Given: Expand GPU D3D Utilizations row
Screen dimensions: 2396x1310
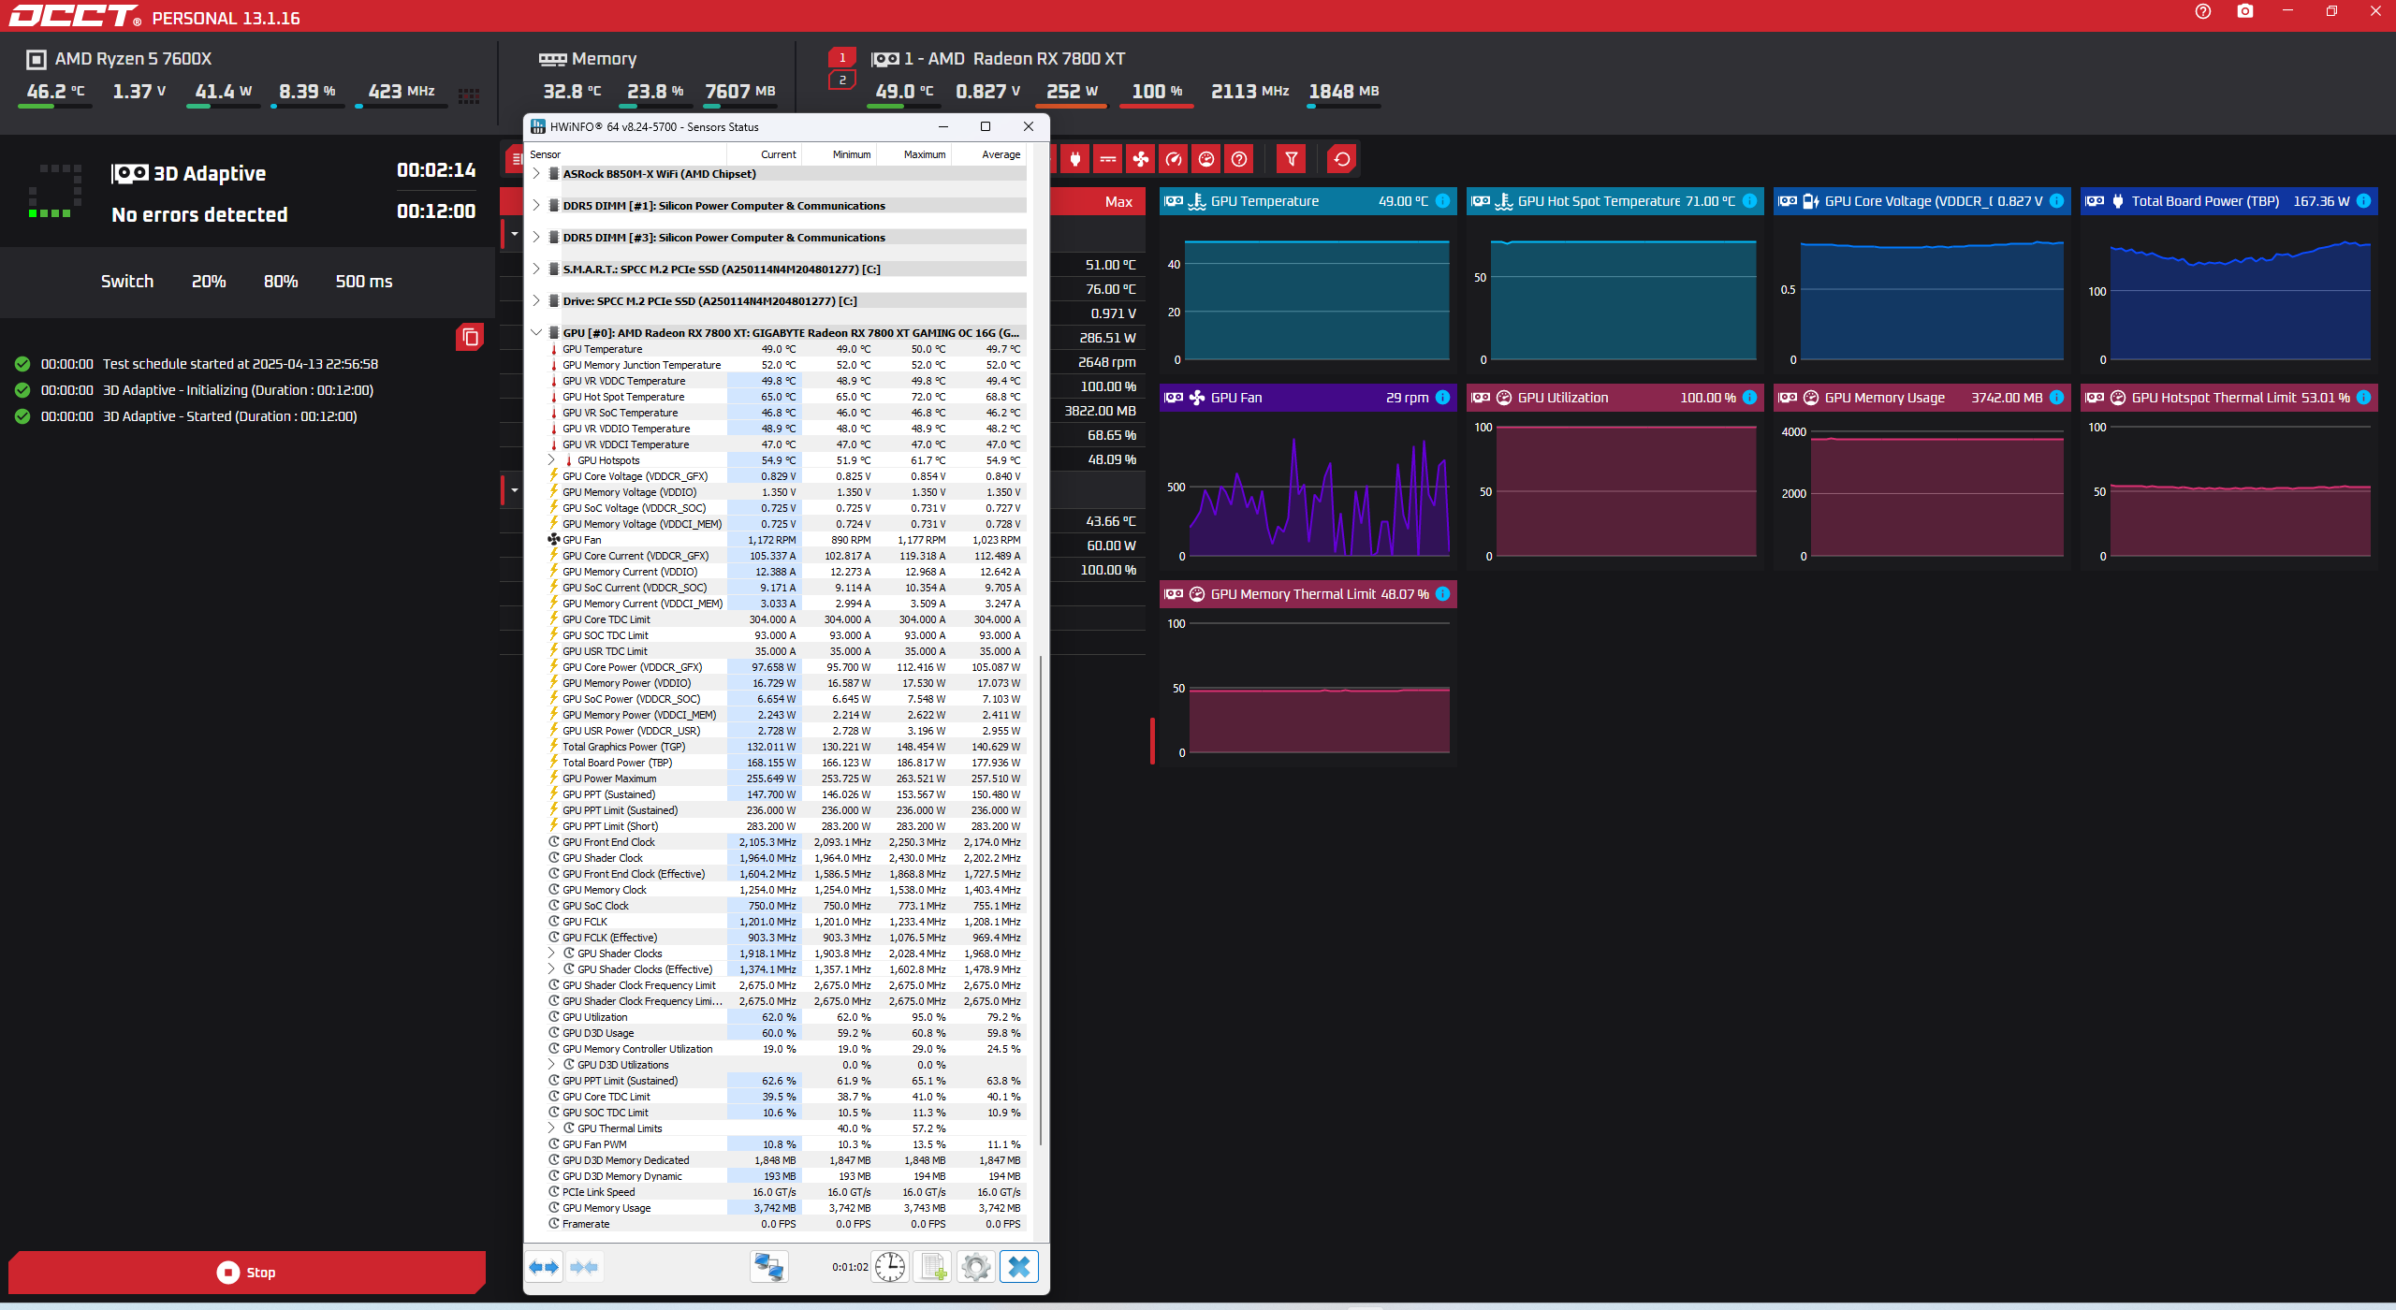Looking at the screenshot, I should coord(551,1065).
